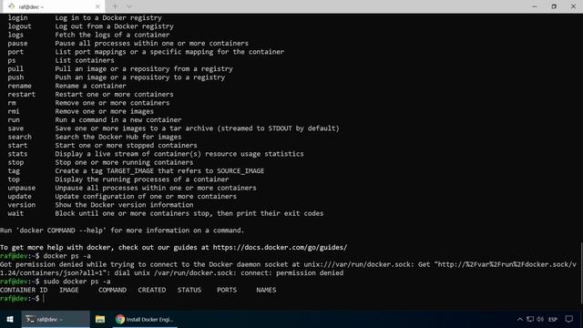The image size is (583, 328).
Task: Click the 'search' command text
Action: (x=20, y=138)
